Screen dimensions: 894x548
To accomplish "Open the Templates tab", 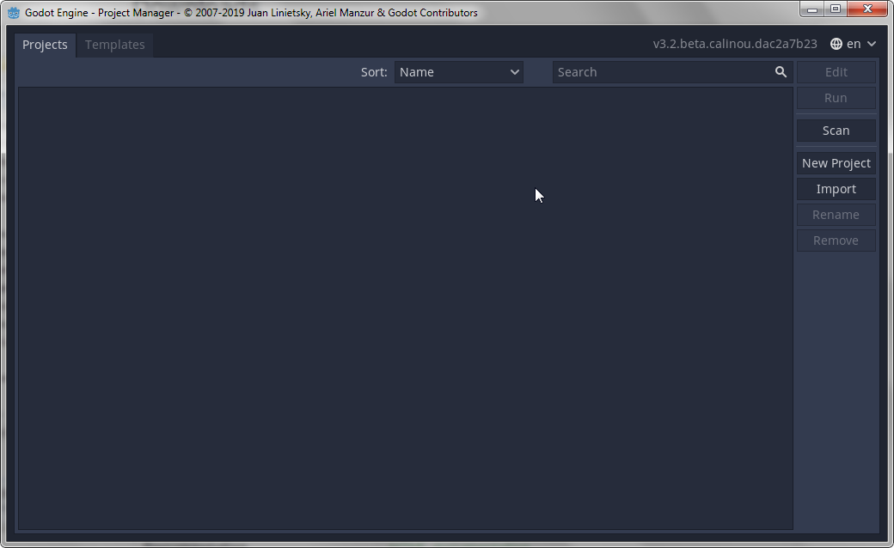I will pos(114,45).
